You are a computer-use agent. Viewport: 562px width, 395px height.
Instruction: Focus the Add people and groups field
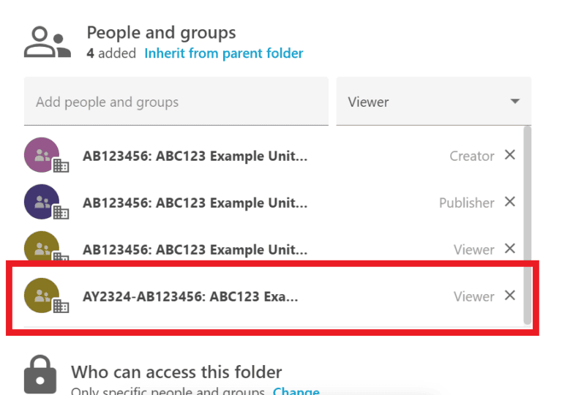click(176, 102)
